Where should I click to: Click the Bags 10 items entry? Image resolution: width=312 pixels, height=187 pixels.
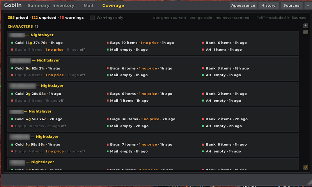140,43
